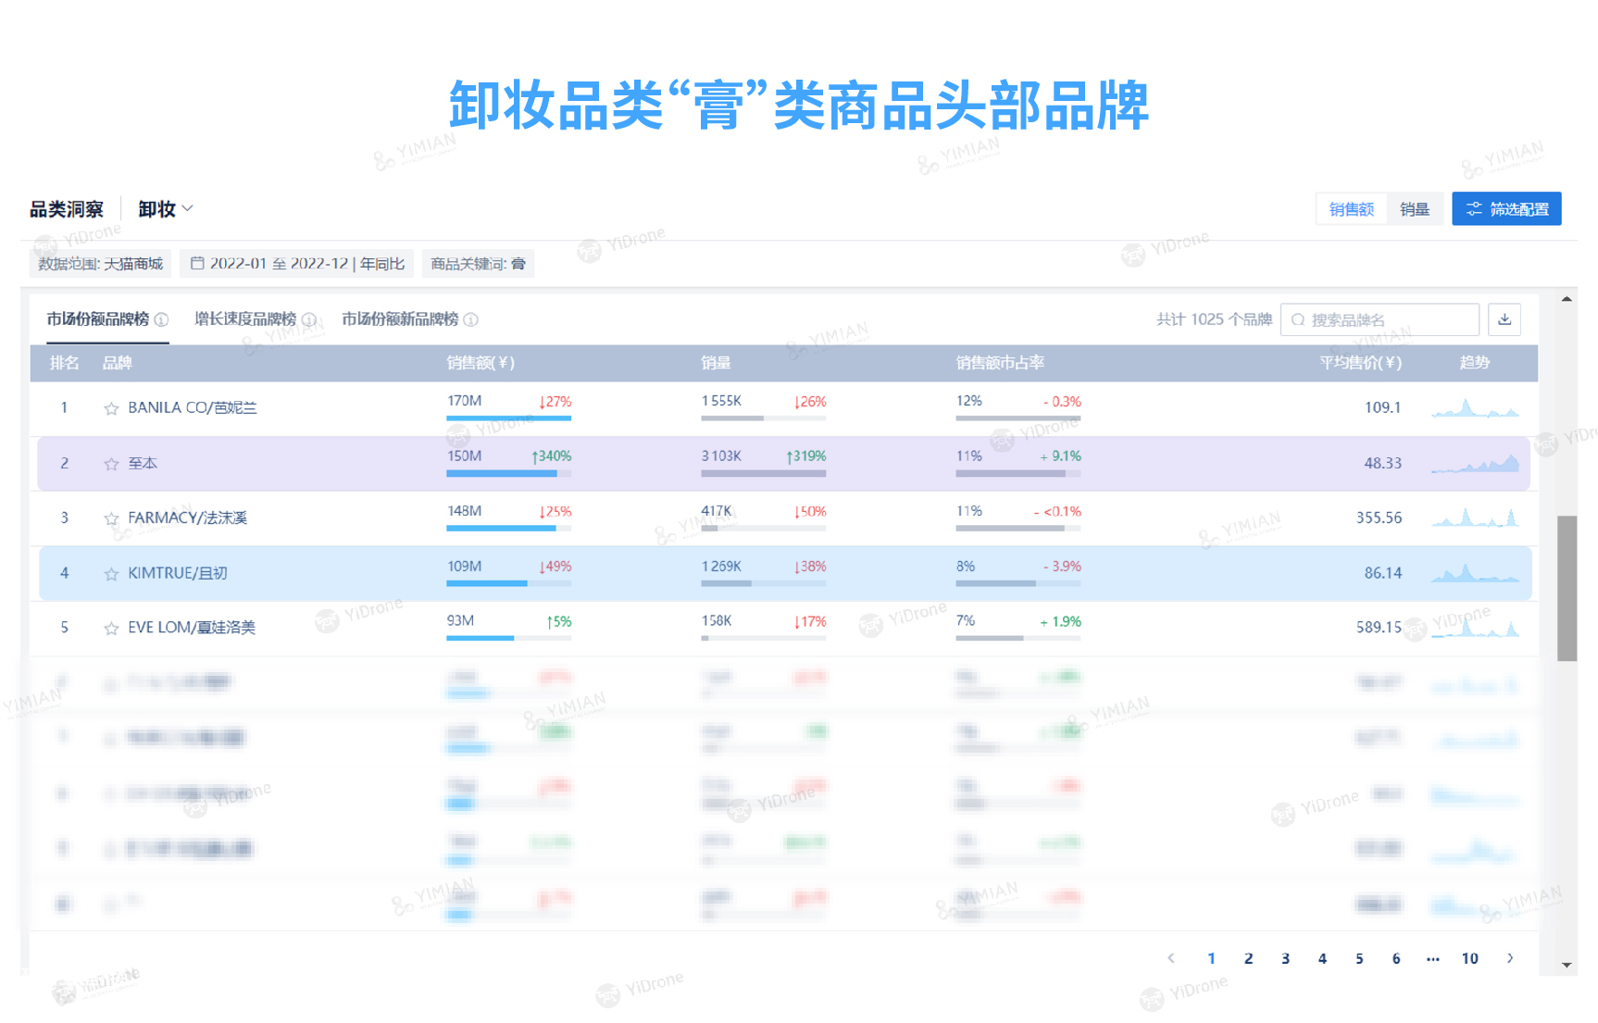Screen dimensions: 1598x1023
Task: Switch to 增长速度品牌榜 tab
Action: pyautogui.click(x=245, y=319)
